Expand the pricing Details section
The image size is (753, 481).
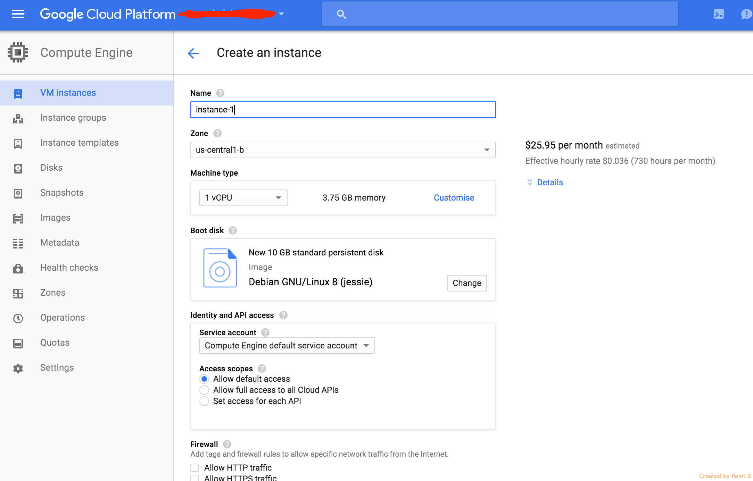coord(544,183)
